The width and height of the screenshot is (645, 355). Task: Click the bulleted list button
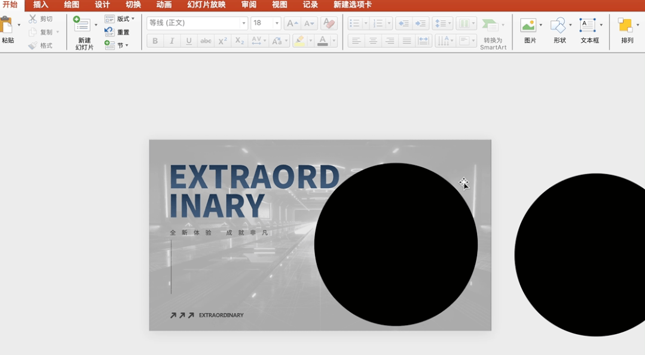(x=354, y=23)
